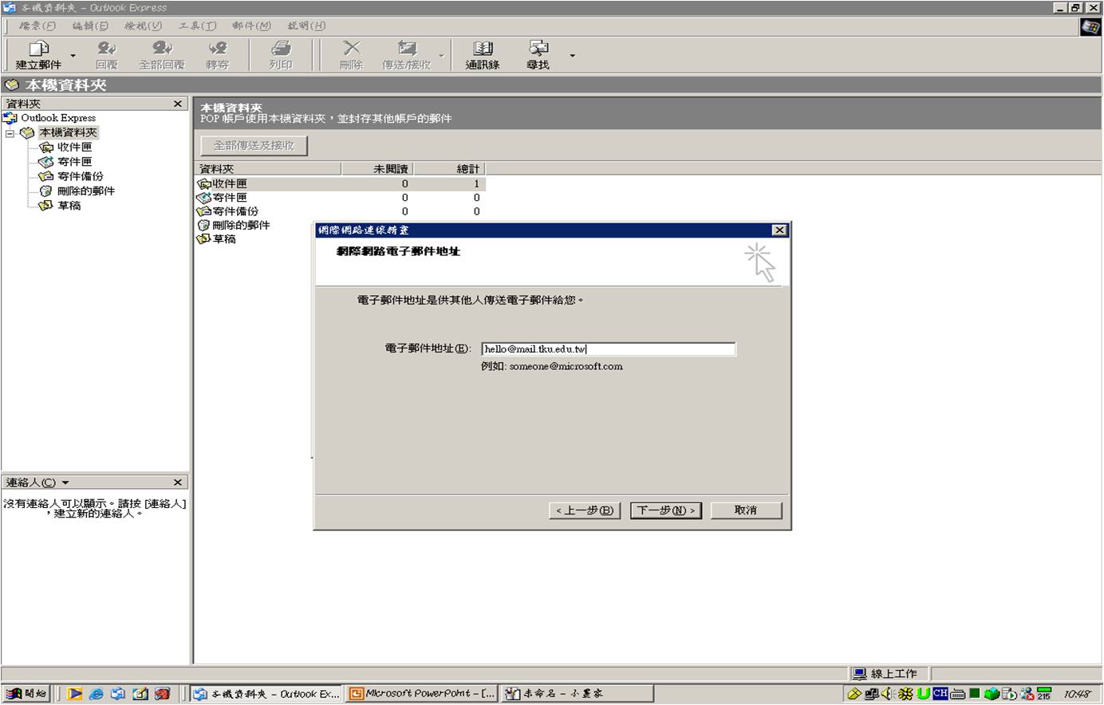Open the 檢視(V) menu
Screen dimensions: 1104x705
pyautogui.click(x=143, y=26)
